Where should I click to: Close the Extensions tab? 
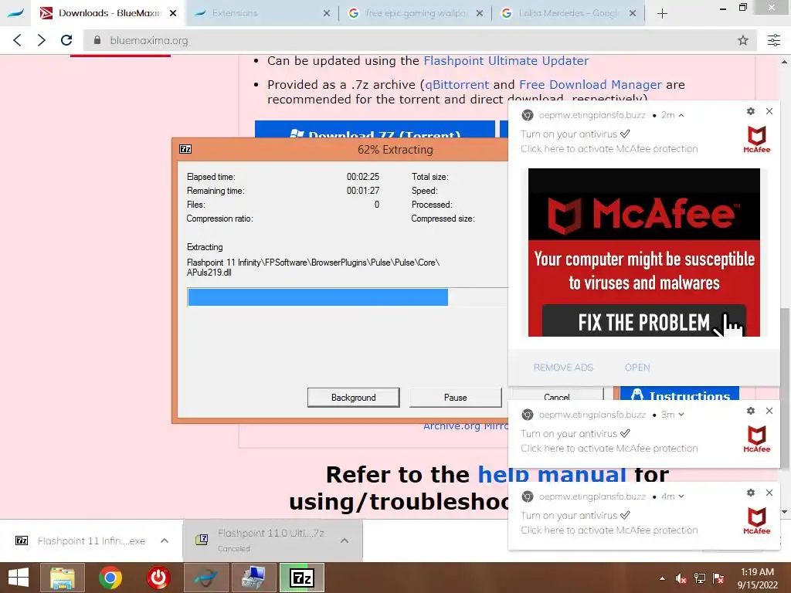327,14
